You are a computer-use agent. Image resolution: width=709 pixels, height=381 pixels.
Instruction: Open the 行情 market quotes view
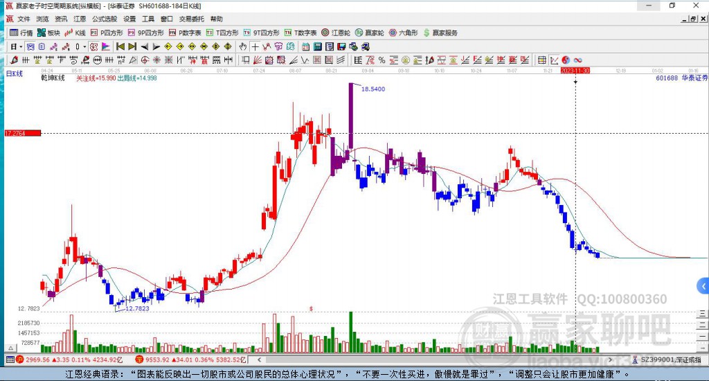tap(21, 33)
